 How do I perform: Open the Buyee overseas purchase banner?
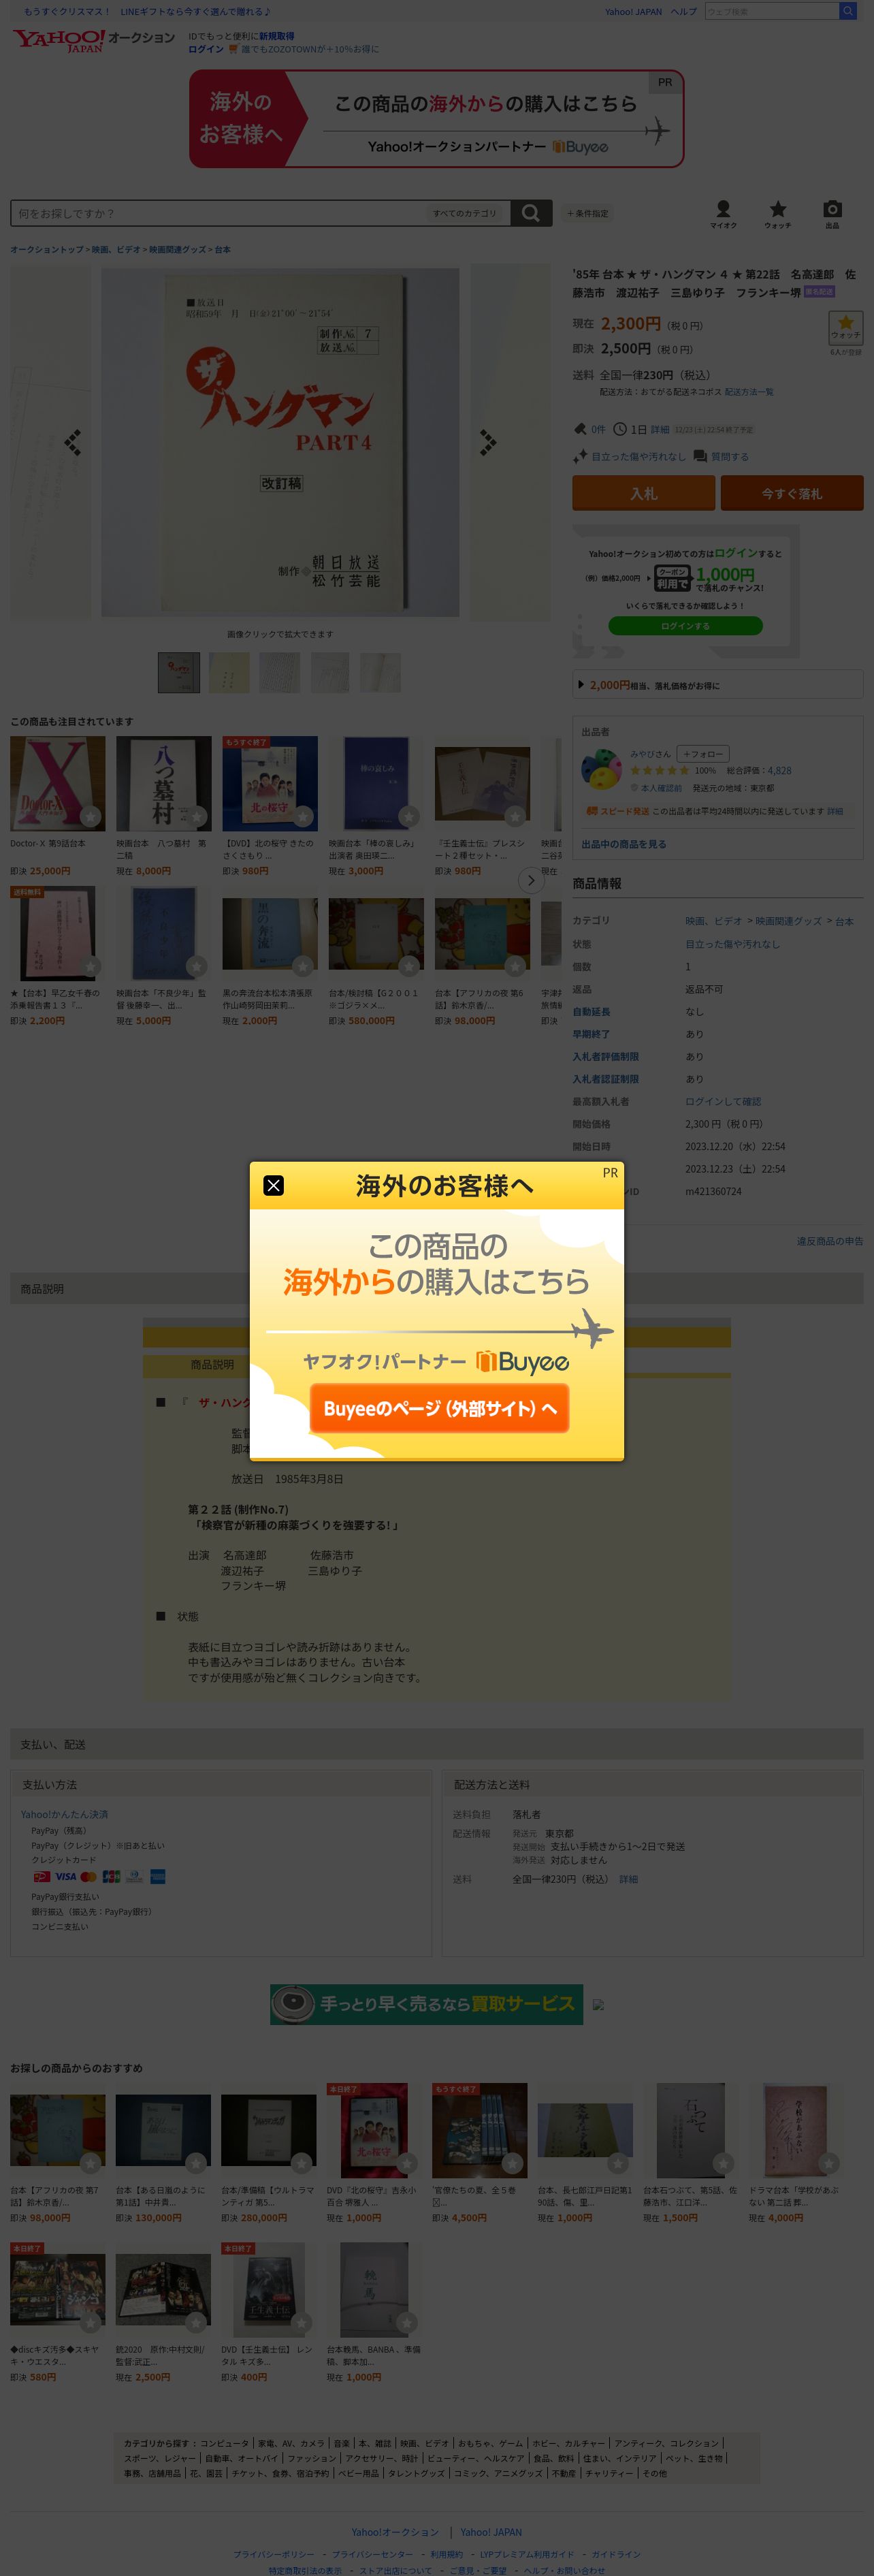pyautogui.click(x=437, y=119)
